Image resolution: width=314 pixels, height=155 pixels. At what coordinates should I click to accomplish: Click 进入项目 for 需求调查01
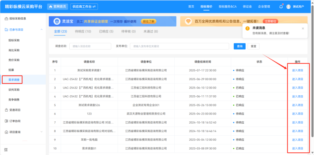coord(298,149)
